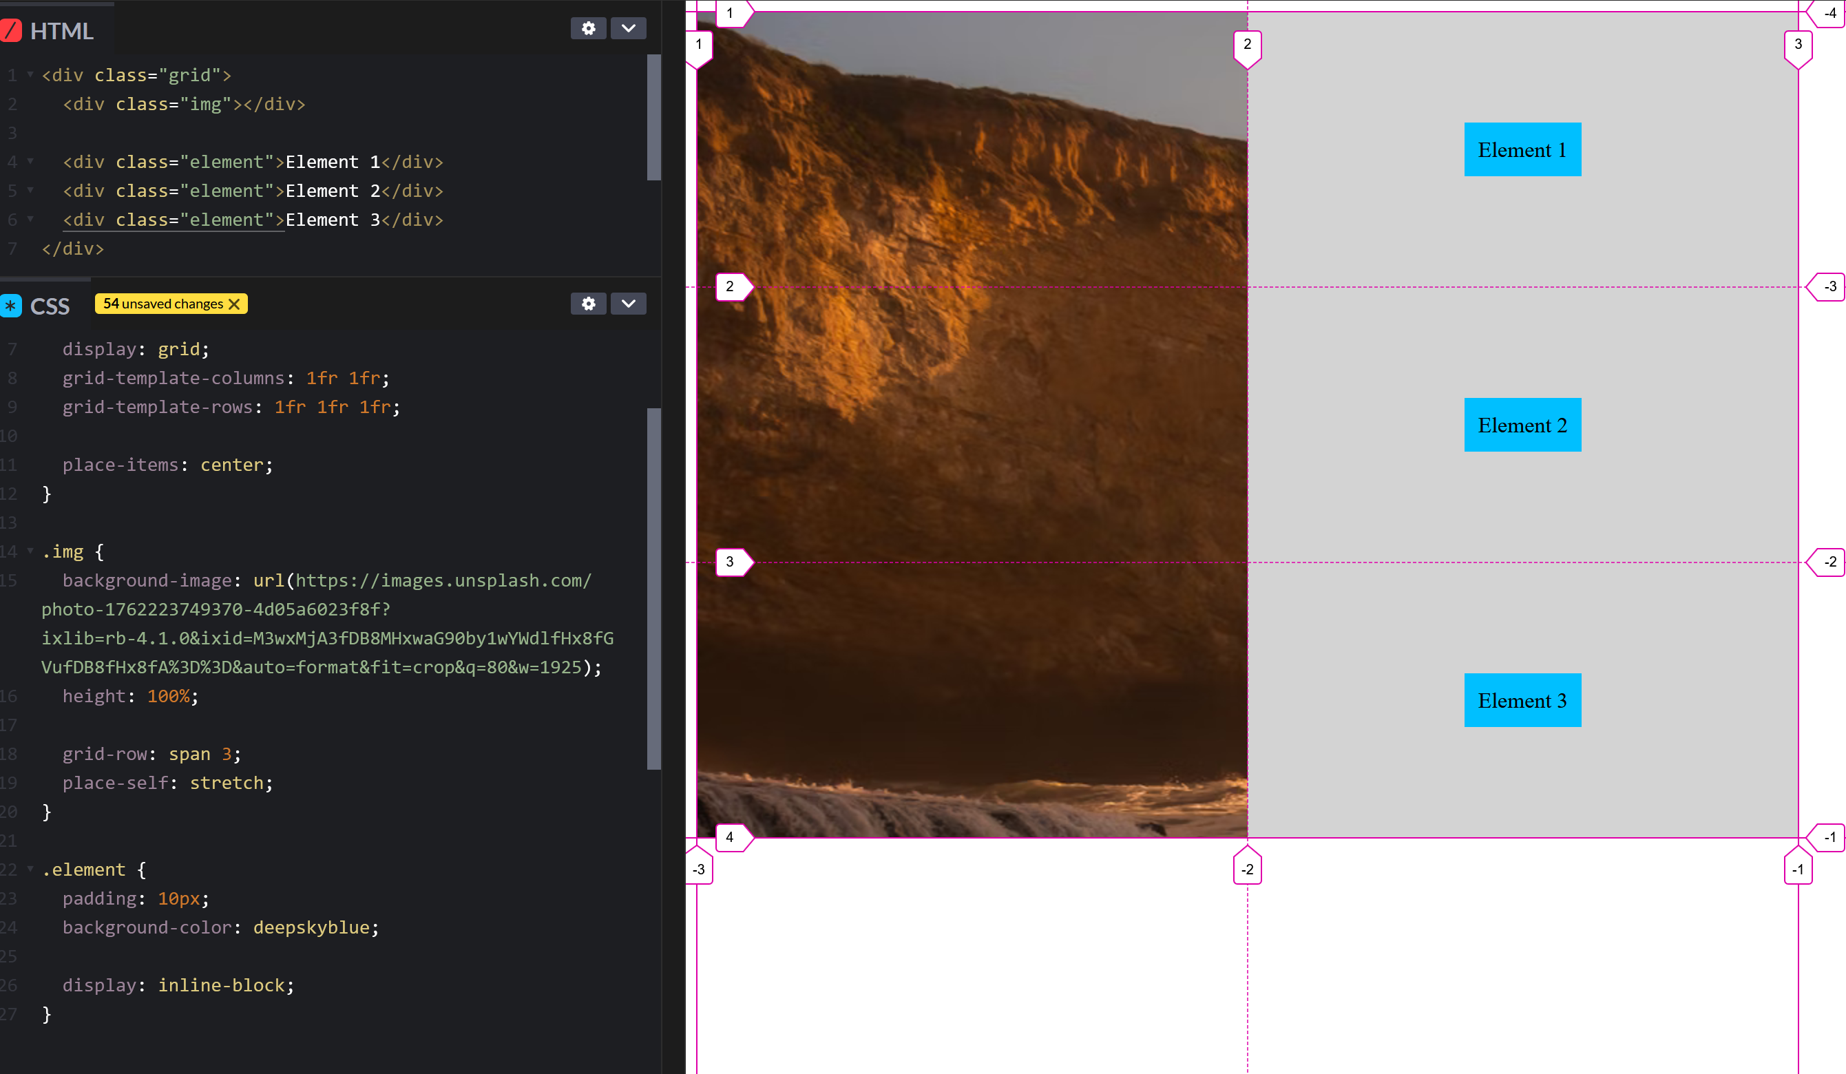Open HTML editor settings gear

click(587, 29)
